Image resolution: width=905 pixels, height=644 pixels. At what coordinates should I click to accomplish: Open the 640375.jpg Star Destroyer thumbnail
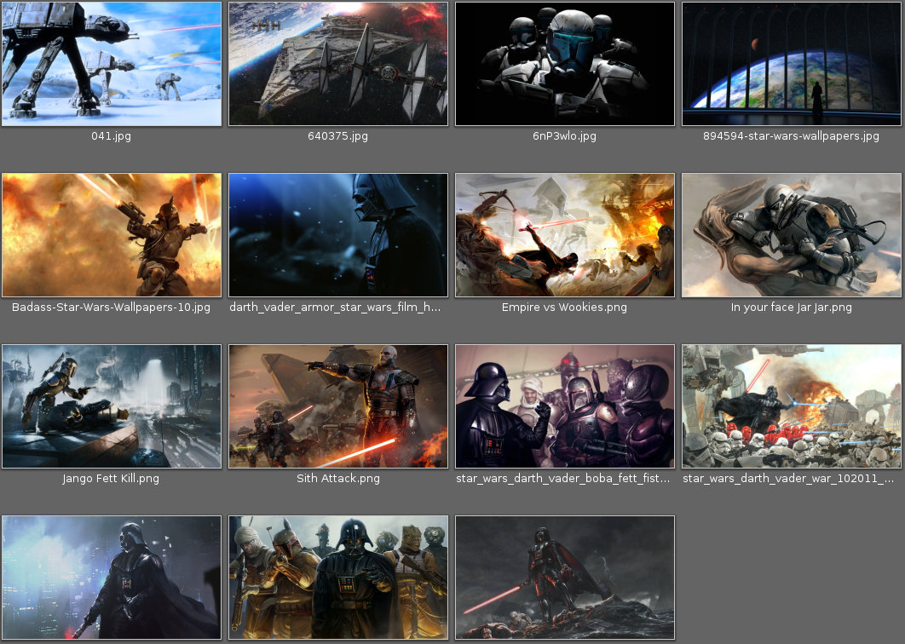point(338,64)
